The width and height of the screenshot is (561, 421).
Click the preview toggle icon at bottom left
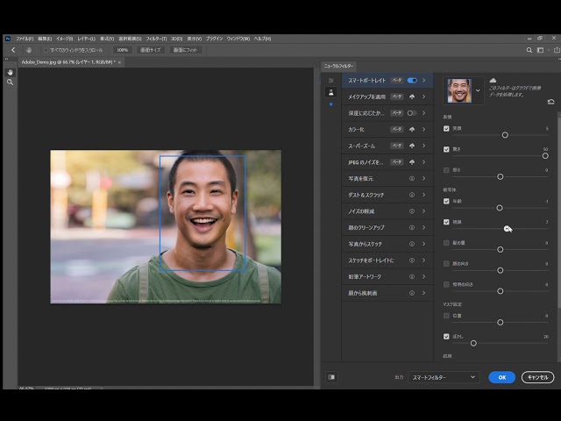pos(331,377)
